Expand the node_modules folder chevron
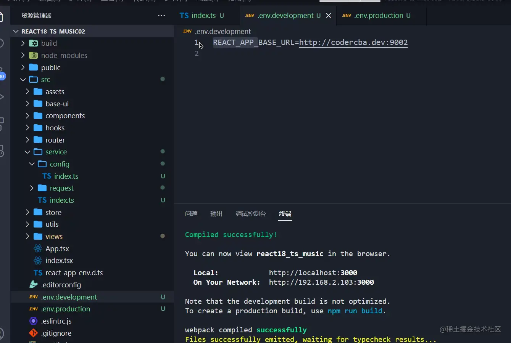The width and height of the screenshot is (511, 343). coord(23,55)
